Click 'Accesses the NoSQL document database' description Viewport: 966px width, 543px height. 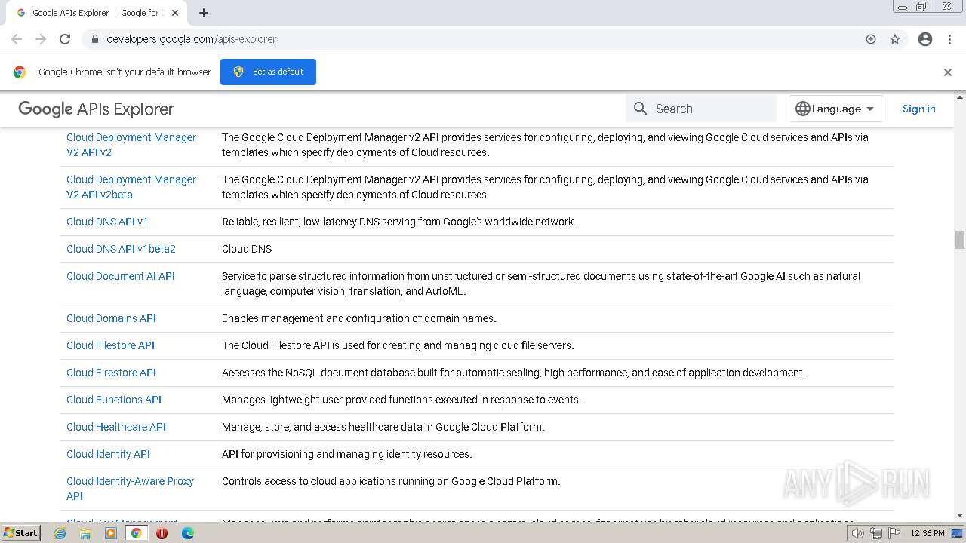pyautogui.click(x=514, y=373)
